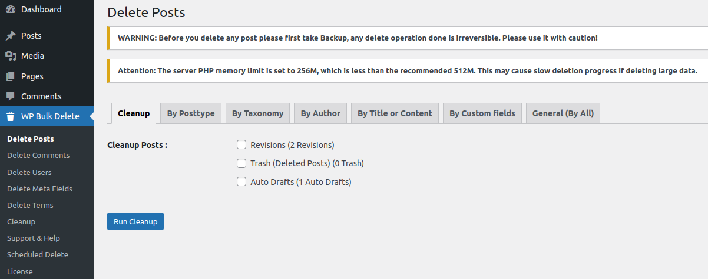This screenshot has height=279, width=708.
Task: Open Delete Meta Fields submenu item
Action: coord(39,189)
